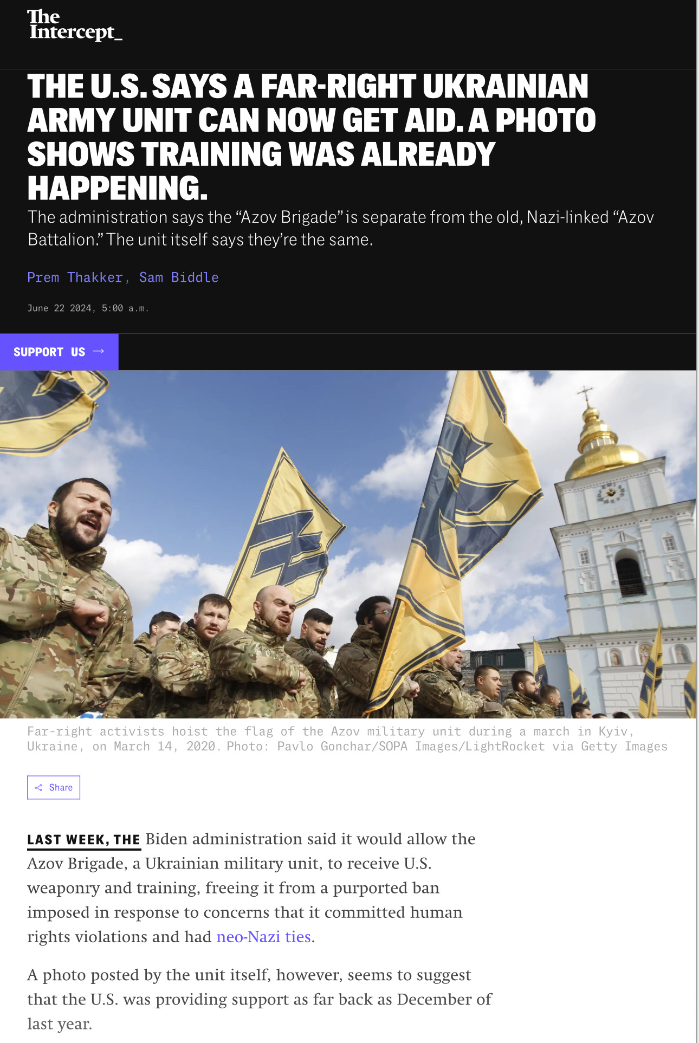This screenshot has height=1043, width=699.
Task: Open The Intercept homepage logo
Action: (x=75, y=25)
